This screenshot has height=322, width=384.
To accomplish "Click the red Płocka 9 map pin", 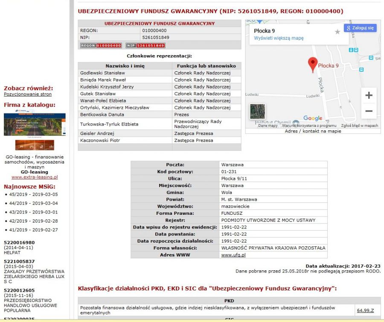I will click(313, 64).
